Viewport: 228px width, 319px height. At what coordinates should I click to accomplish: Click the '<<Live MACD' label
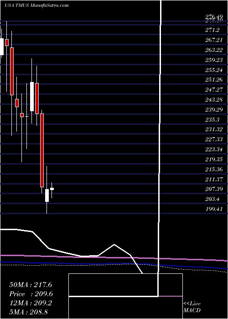(192, 307)
